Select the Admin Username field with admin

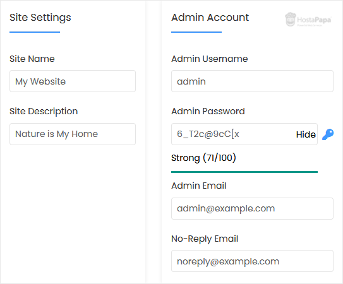[x=252, y=81]
